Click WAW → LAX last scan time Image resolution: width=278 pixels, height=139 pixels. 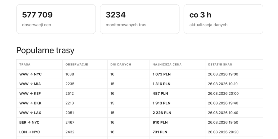(223, 113)
